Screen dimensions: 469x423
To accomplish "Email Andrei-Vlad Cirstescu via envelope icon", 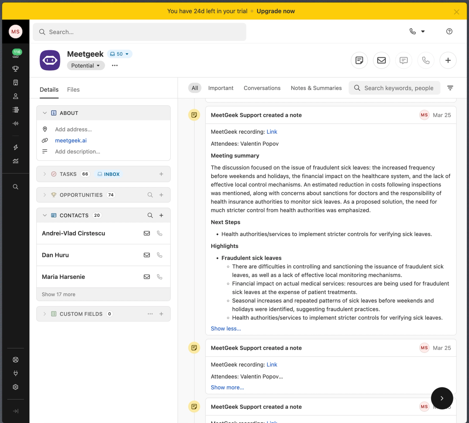I will [147, 233].
